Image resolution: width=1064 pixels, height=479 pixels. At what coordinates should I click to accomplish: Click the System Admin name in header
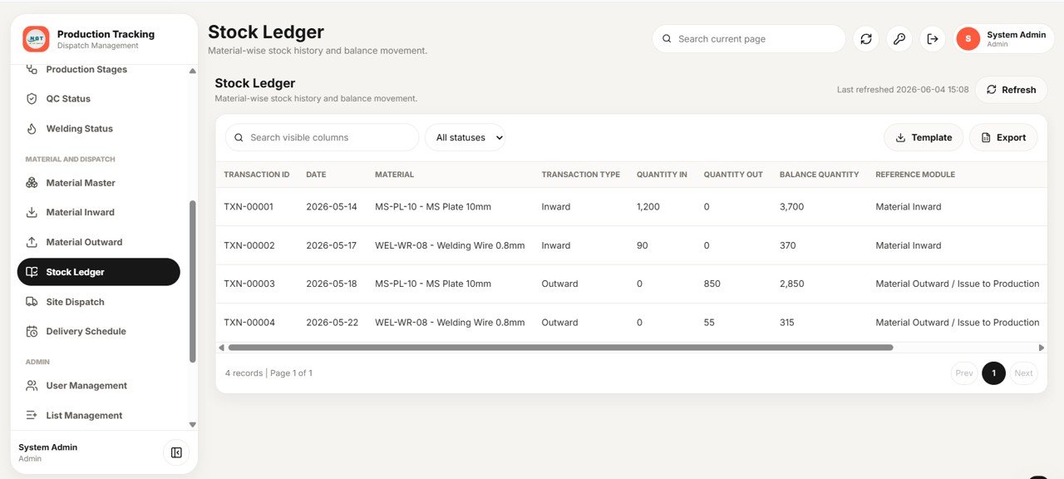click(1016, 35)
